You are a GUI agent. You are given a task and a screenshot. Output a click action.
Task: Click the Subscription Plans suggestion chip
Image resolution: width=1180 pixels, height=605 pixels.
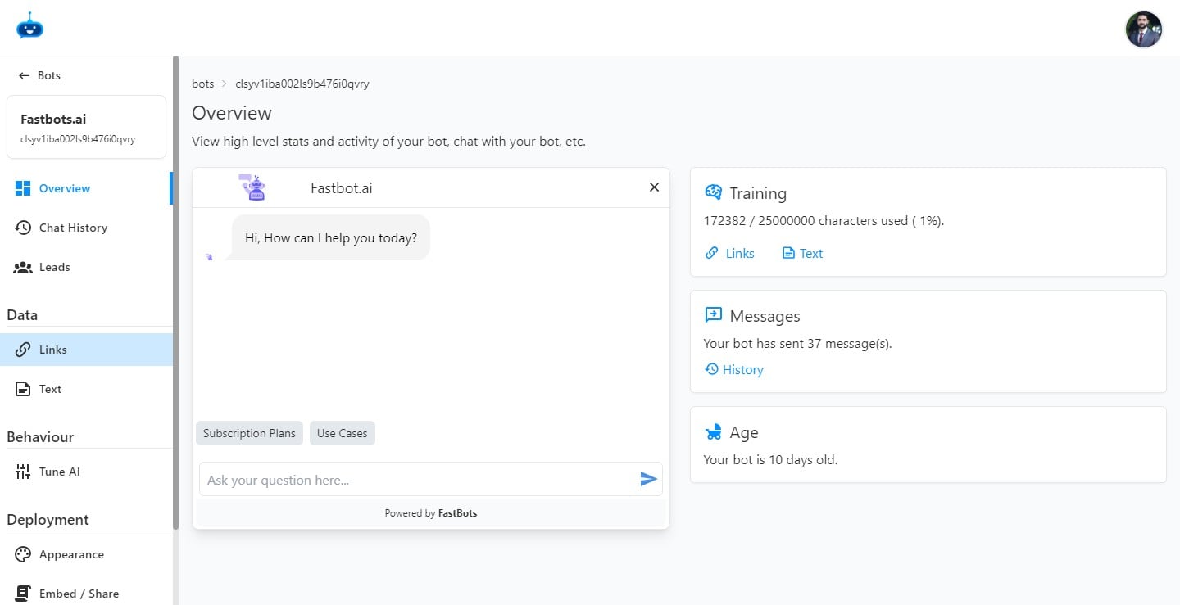click(x=249, y=433)
